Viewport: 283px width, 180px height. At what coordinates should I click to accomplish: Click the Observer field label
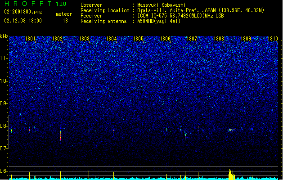click(x=91, y=5)
